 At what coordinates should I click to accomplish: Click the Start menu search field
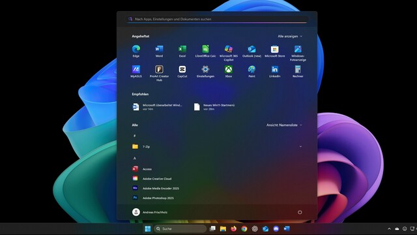pos(218,19)
